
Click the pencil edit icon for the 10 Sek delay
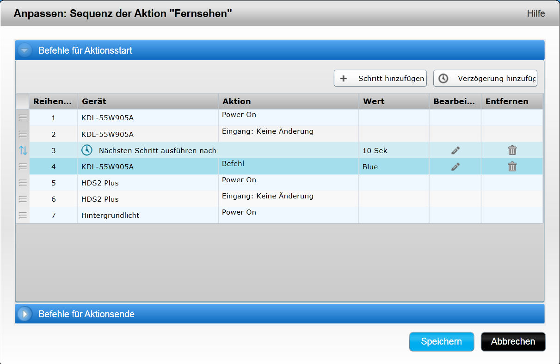(455, 150)
